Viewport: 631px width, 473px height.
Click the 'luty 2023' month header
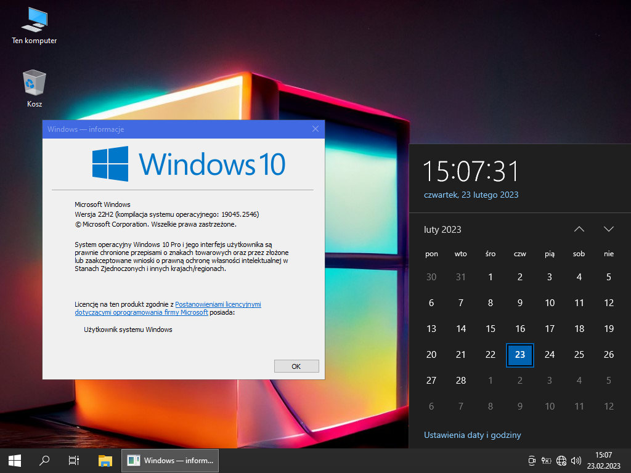pos(442,230)
